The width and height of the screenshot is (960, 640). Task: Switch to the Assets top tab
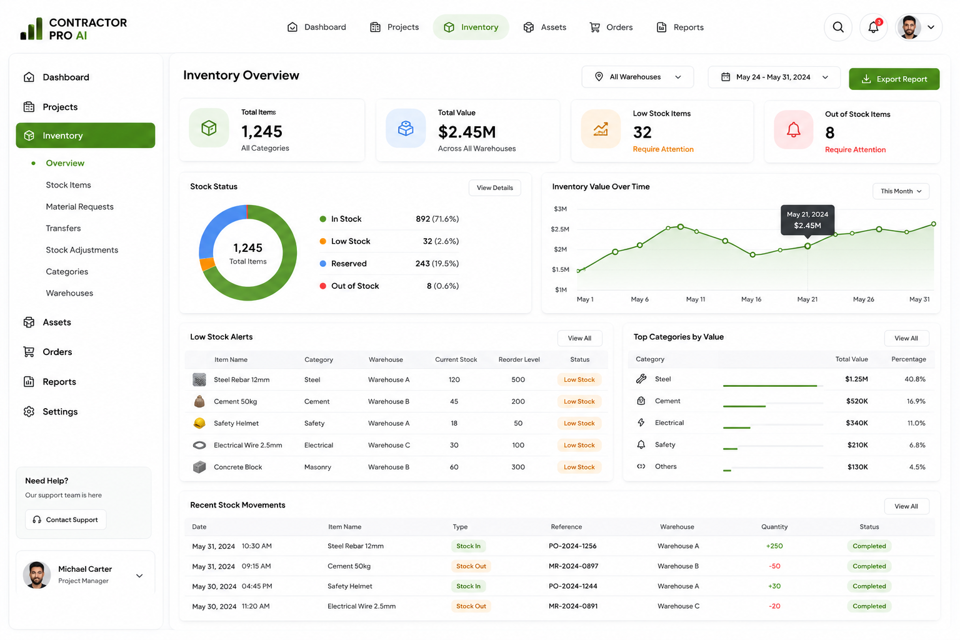545,27
